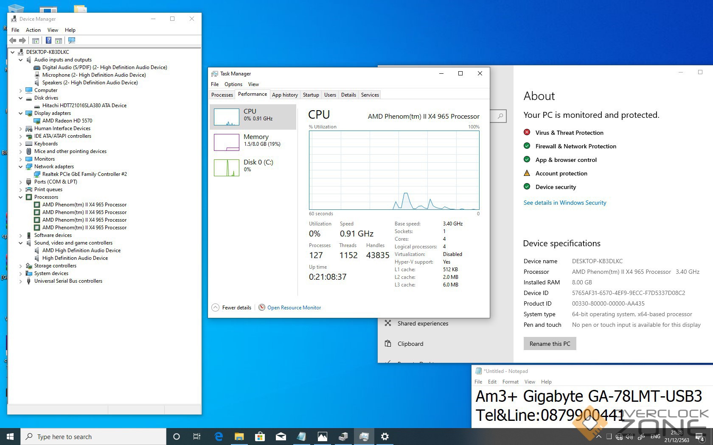Open the Action menu in Device Manager

click(x=33, y=30)
